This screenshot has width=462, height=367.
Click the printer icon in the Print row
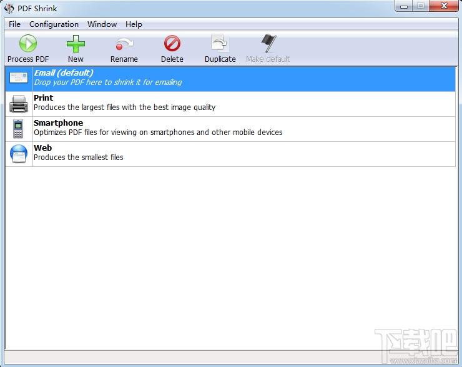pyautogui.click(x=19, y=104)
